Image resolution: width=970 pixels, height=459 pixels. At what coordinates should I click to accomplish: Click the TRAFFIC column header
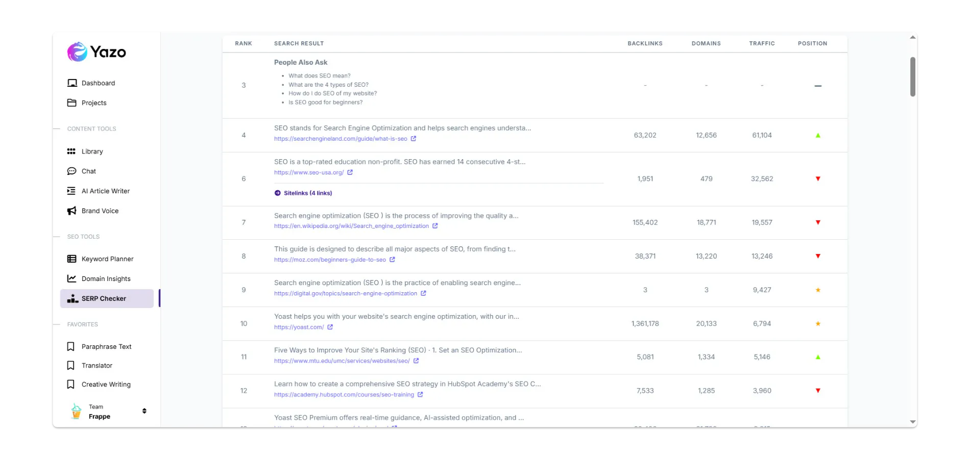pyautogui.click(x=762, y=43)
